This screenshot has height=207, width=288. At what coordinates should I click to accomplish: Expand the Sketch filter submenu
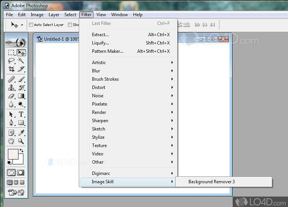pyautogui.click(x=128, y=129)
